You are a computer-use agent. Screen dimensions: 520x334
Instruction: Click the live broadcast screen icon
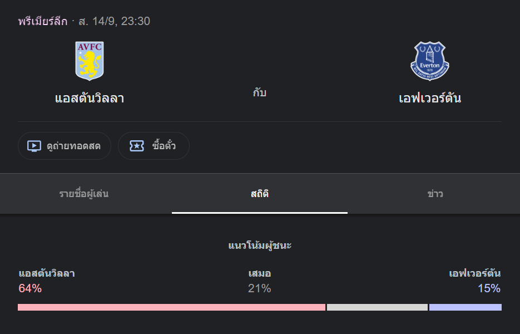[x=34, y=146]
